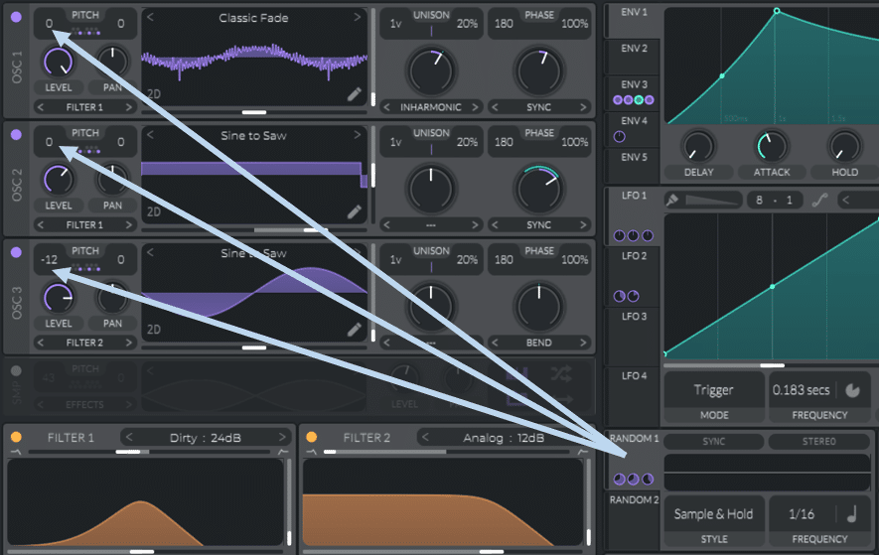
Task: Open OSC 2 wavetable edit pencil icon
Action: 355,211
